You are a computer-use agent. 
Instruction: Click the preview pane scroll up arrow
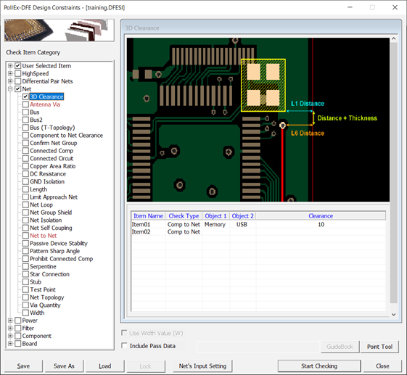[x=393, y=38]
